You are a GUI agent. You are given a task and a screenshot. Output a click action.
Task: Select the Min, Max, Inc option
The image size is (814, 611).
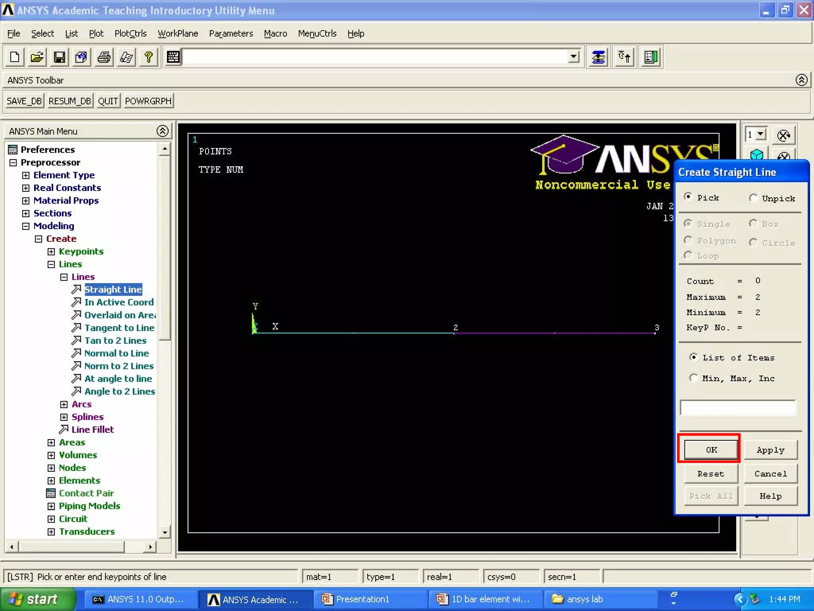pos(693,377)
